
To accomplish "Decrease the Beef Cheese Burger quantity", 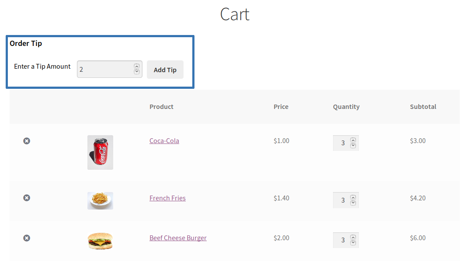I will tap(353, 242).
